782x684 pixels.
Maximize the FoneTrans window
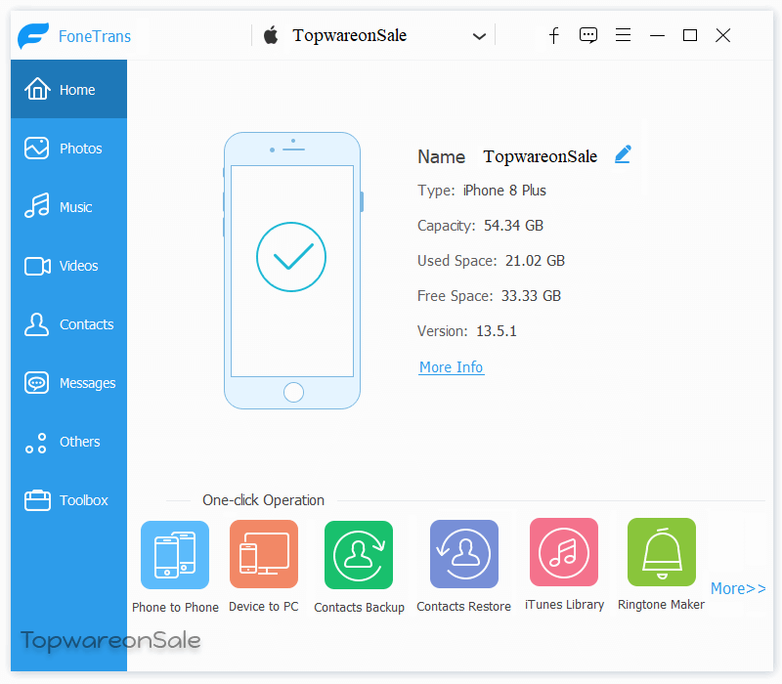point(690,35)
